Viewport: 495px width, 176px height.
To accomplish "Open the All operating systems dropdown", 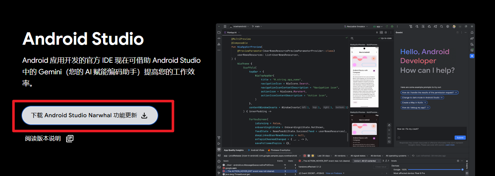I will click(x=397, y=156).
